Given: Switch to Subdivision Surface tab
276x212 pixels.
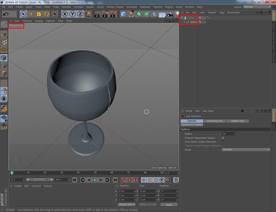Looking at the screenshot, I should pyautogui.click(x=192, y=125).
